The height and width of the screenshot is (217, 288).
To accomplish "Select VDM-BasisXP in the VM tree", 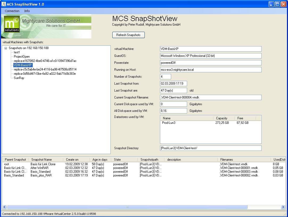I will click(x=23, y=65).
